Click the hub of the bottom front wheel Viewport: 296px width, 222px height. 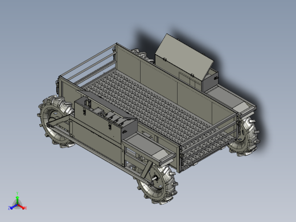tap(155, 178)
